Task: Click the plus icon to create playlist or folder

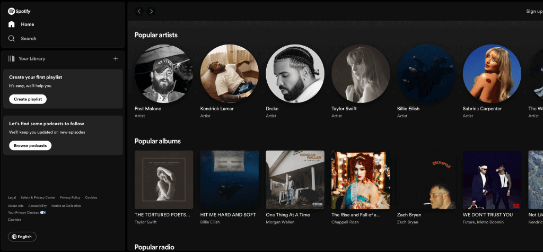Action: pos(116,58)
